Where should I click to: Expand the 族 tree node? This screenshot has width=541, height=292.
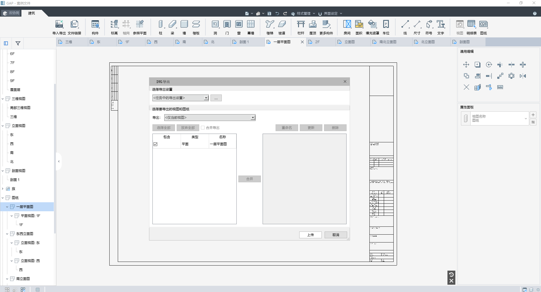(x=3, y=189)
